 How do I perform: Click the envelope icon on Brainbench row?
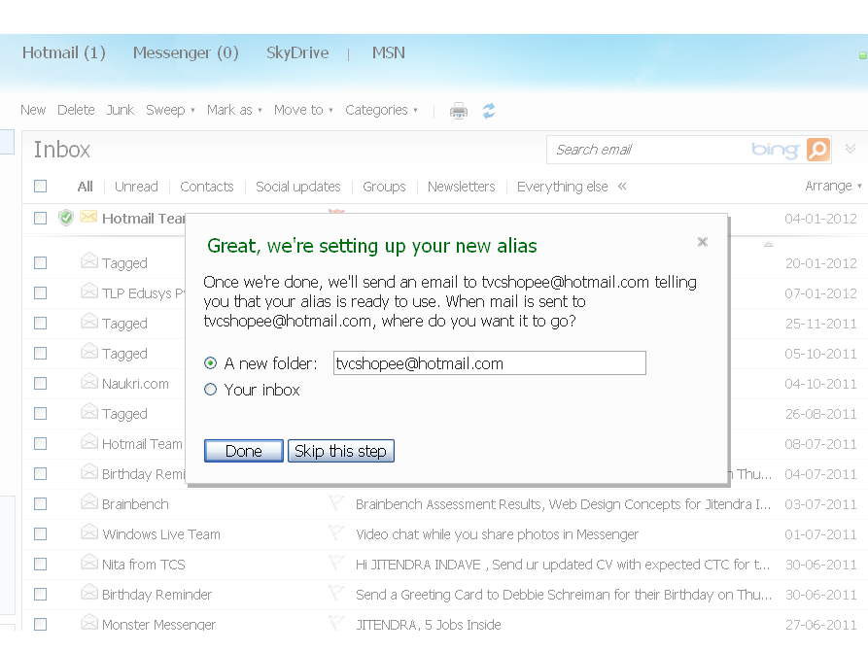tap(89, 502)
